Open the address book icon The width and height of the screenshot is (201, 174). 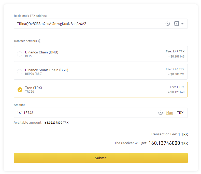pyautogui.click(x=176, y=24)
